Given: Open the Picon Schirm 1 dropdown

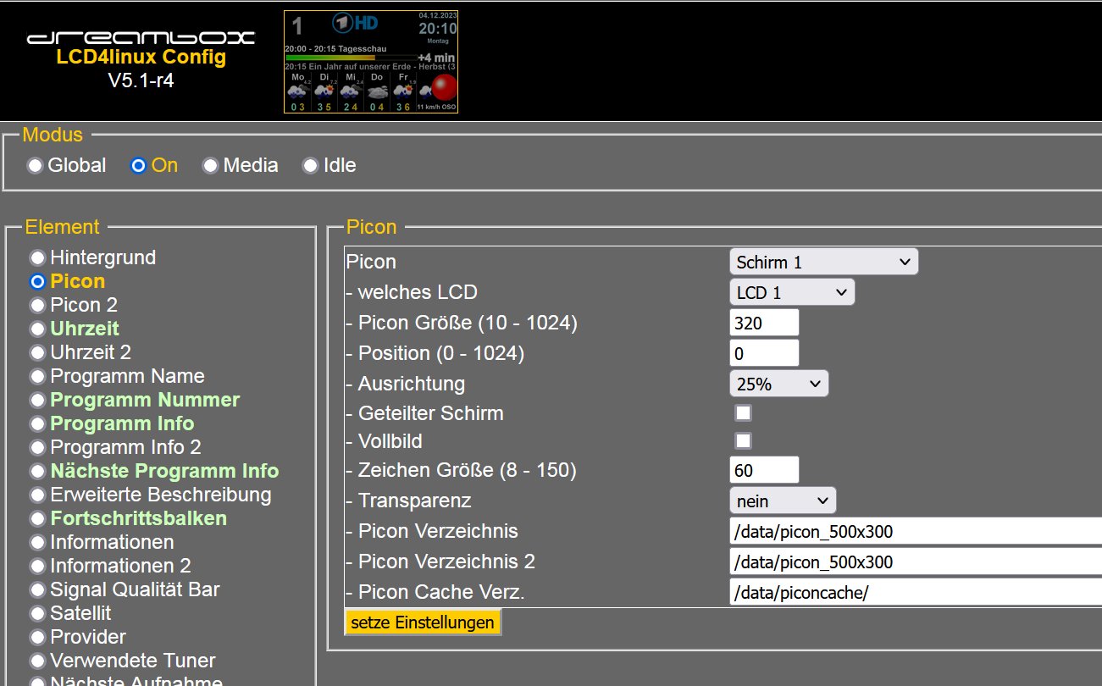Looking at the screenshot, I should pos(822,263).
